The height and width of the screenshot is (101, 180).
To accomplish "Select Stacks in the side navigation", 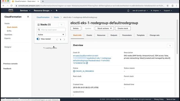I will click(7, 24).
